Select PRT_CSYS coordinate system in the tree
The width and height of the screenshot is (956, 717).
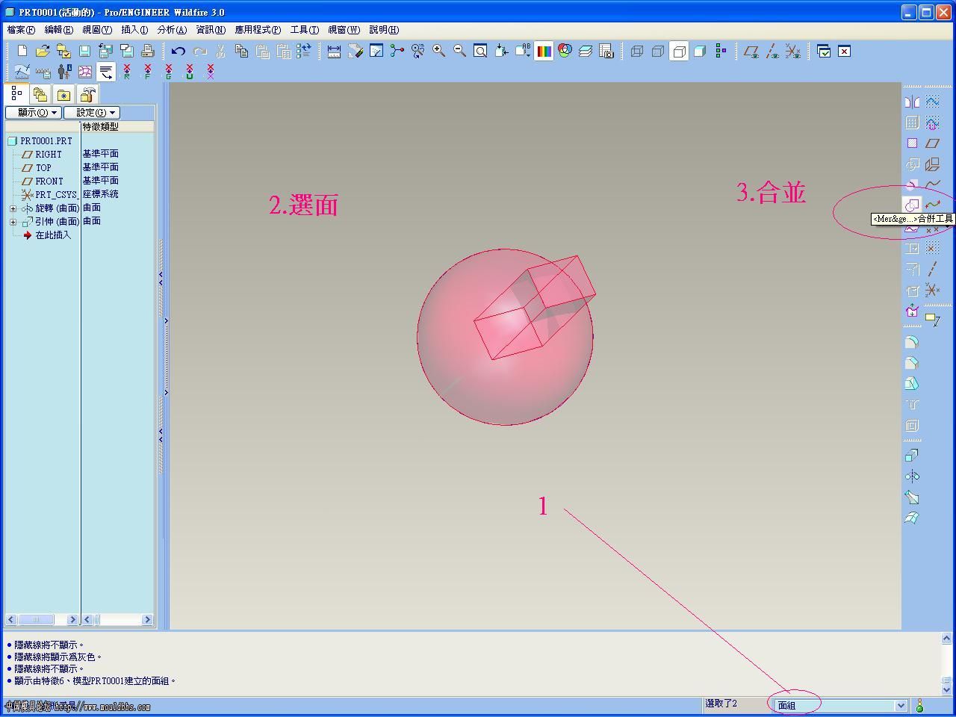point(57,195)
